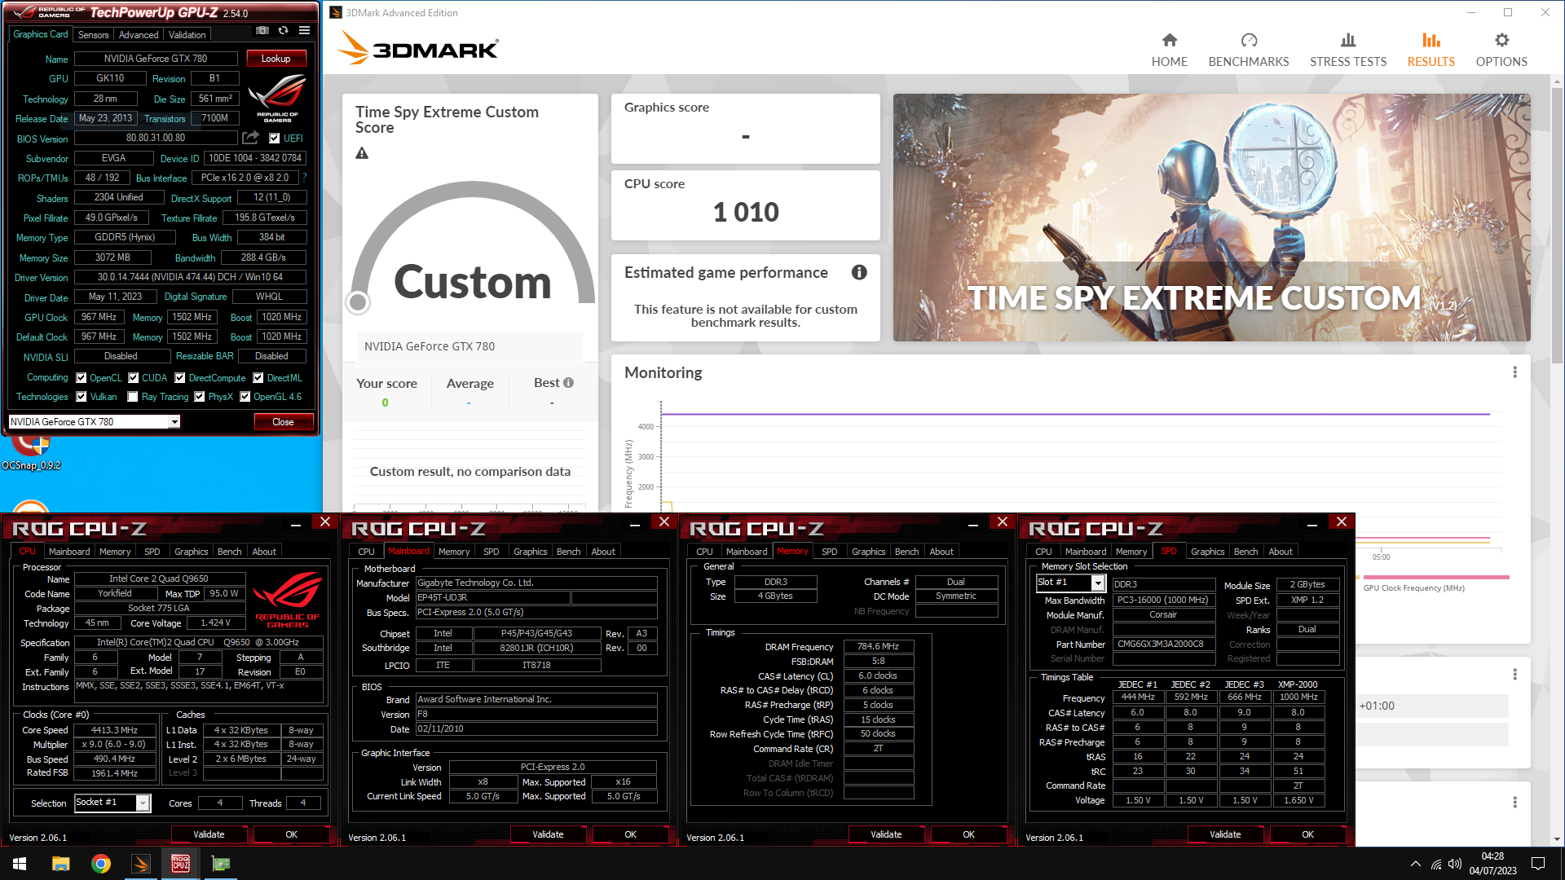This screenshot has height=880, width=1565.
Task: Click info icon beside Estimated game performance
Action: pos(859,273)
